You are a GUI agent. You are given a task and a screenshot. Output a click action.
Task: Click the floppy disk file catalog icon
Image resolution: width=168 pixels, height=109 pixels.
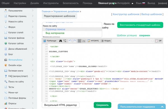tap(6, 38)
